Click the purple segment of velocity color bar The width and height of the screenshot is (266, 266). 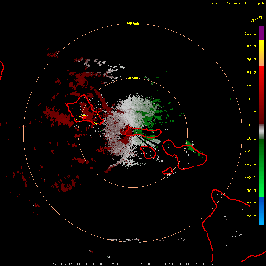(x=261, y=33)
